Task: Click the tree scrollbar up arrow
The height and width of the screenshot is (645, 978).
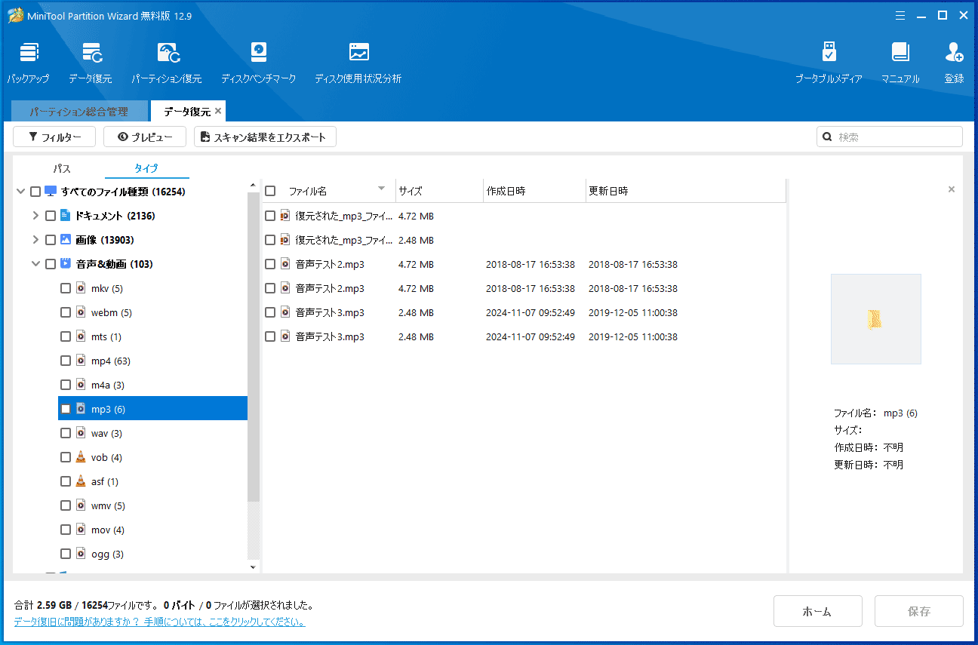Action: click(x=254, y=185)
